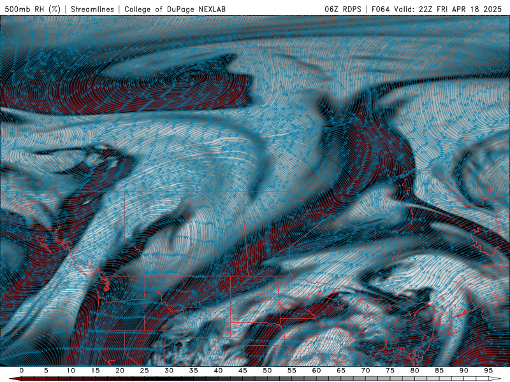The image size is (510, 382).
Task: Click the colorbar value label 5
Action: [46, 371]
